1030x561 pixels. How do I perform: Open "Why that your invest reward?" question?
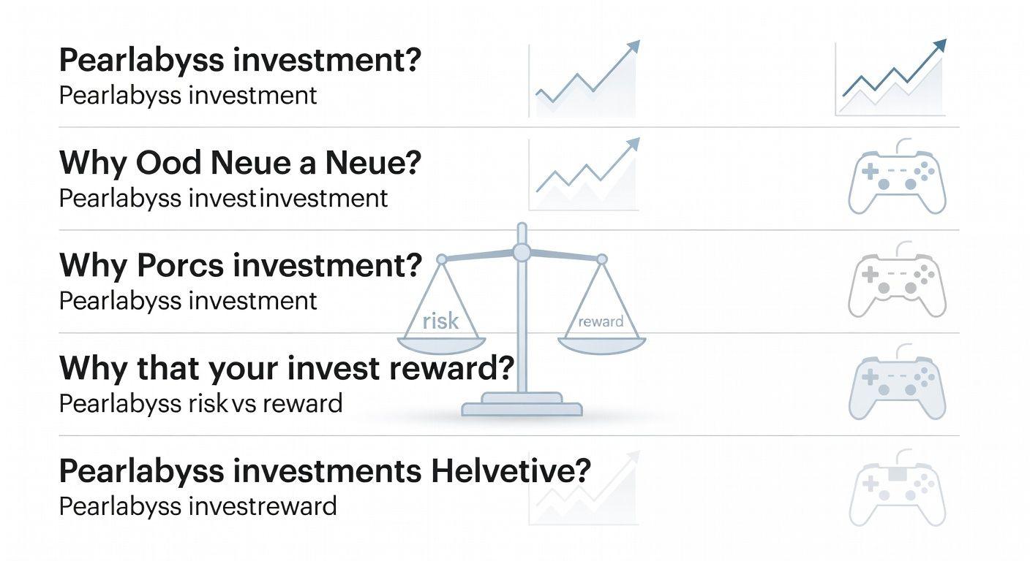(x=287, y=368)
